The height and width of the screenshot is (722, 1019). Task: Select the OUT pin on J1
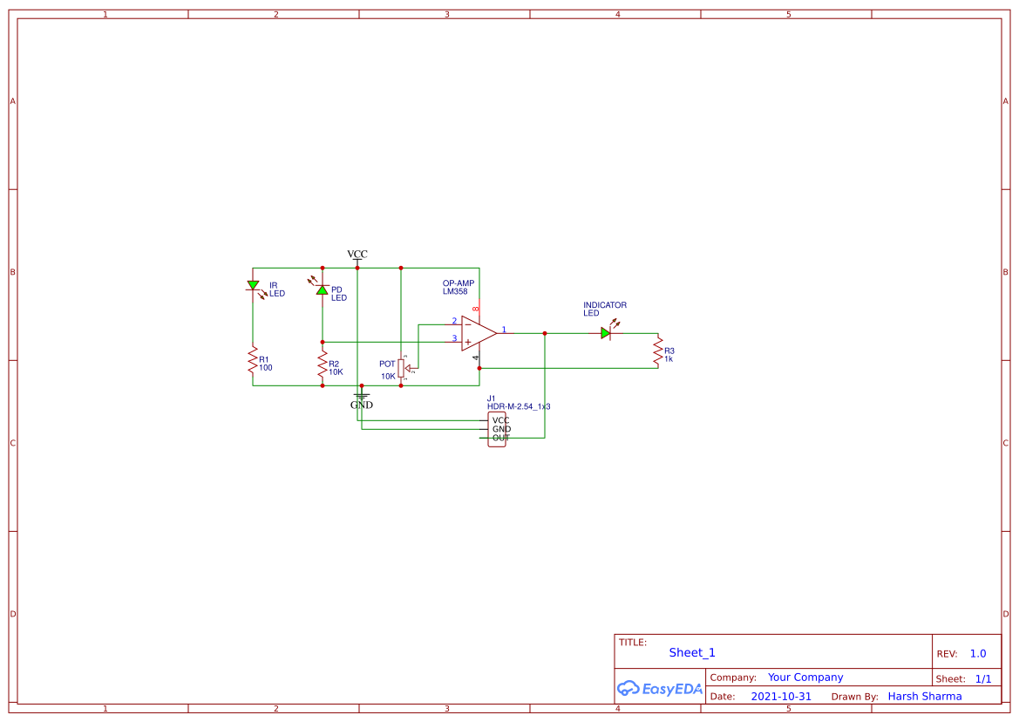click(499, 437)
